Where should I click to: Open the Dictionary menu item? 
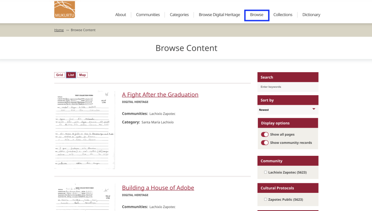click(311, 15)
